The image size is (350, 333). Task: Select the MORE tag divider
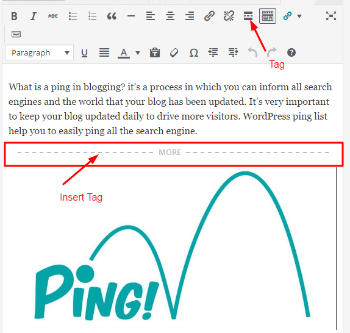[173, 152]
